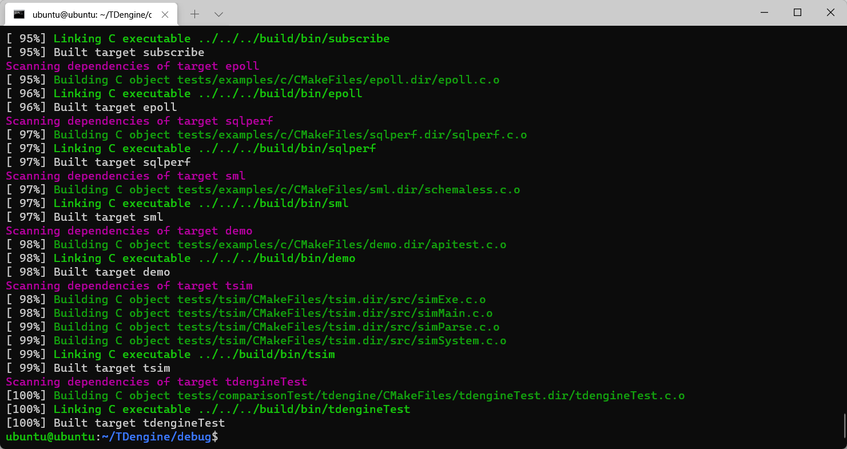Select the ubuntu@ubuntu terminal tab
Image resolution: width=847 pixels, height=449 pixels.
coord(90,14)
